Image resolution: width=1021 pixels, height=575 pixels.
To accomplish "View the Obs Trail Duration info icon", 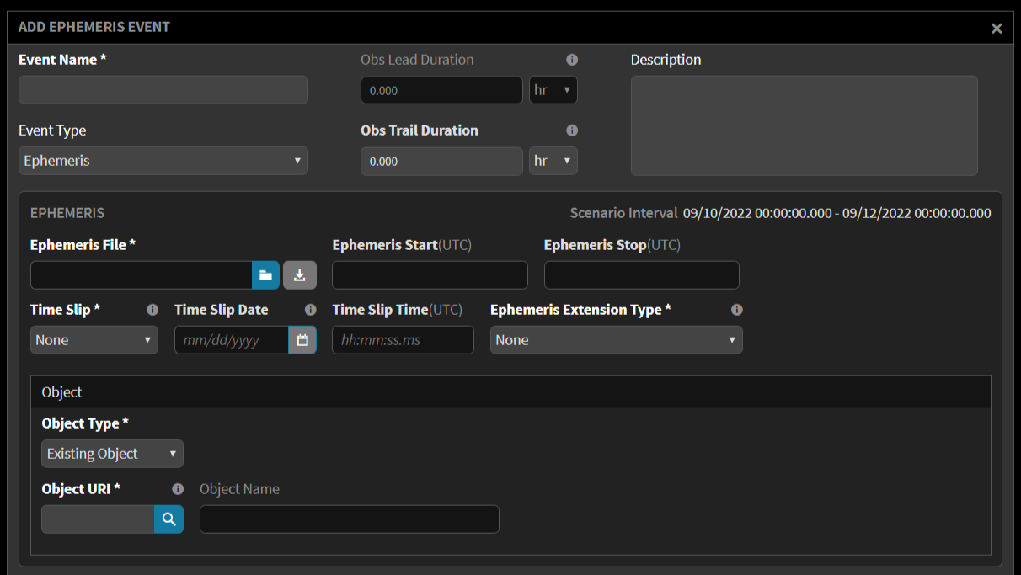I will point(572,130).
